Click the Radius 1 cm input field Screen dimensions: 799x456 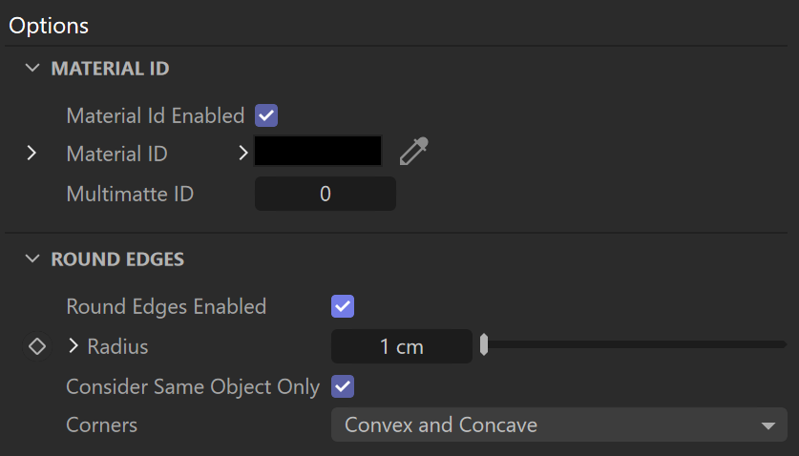(x=402, y=346)
